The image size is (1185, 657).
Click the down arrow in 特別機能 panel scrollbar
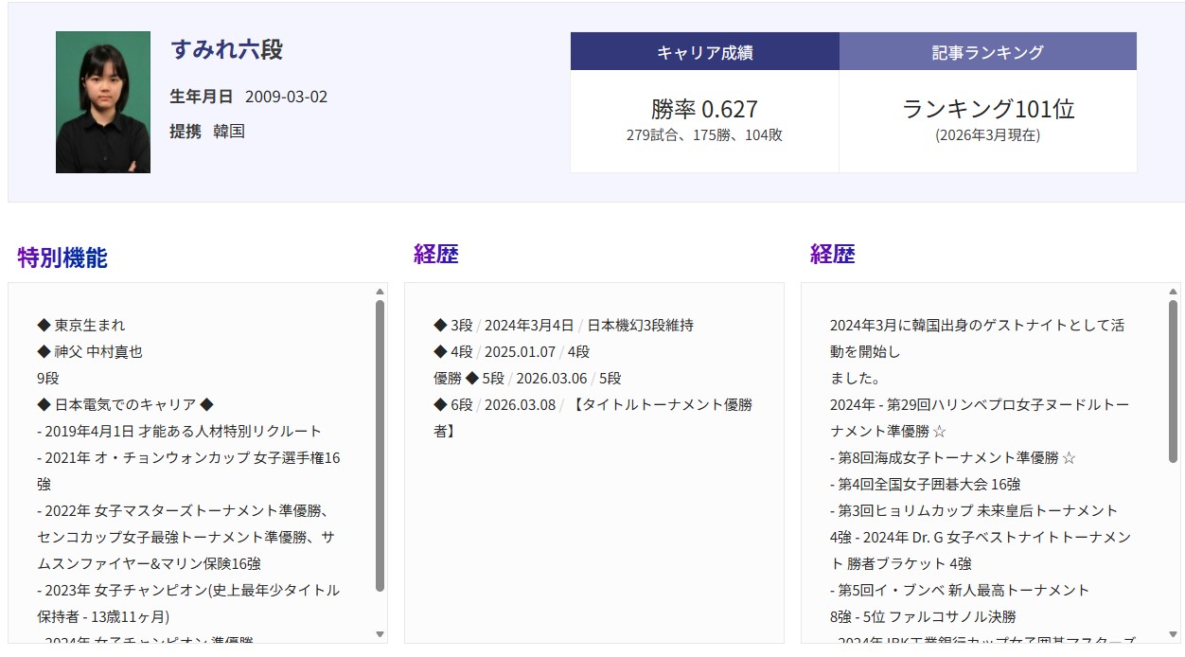click(380, 634)
